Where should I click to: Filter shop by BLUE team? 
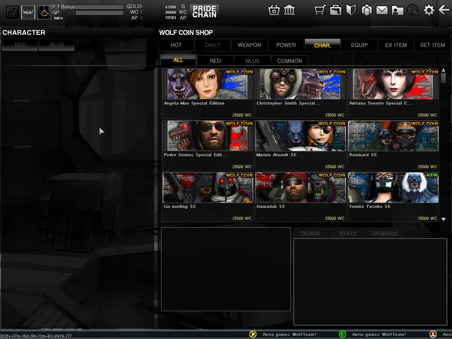pos(252,61)
